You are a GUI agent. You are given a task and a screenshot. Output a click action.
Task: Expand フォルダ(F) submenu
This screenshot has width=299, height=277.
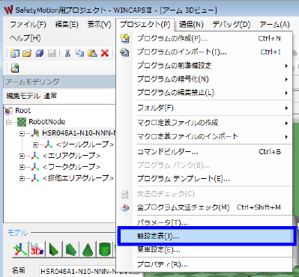(205, 108)
